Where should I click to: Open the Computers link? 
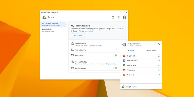pos(99,45)
